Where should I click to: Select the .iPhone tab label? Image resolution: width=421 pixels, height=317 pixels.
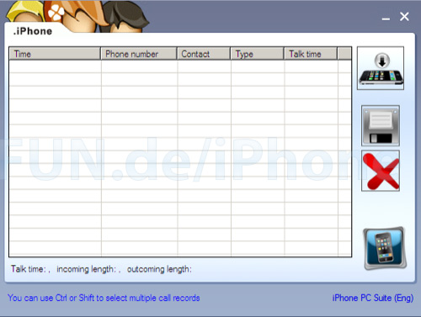pyautogui.click(x=33, y=31)
